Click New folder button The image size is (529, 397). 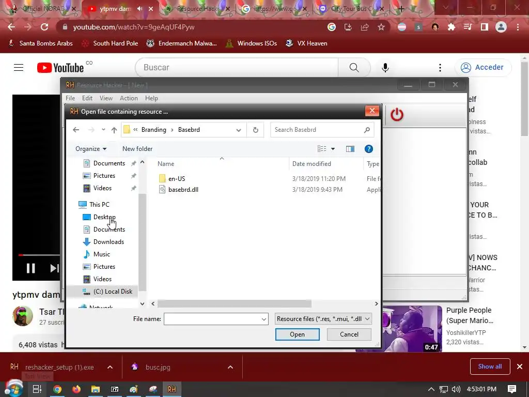137,149
